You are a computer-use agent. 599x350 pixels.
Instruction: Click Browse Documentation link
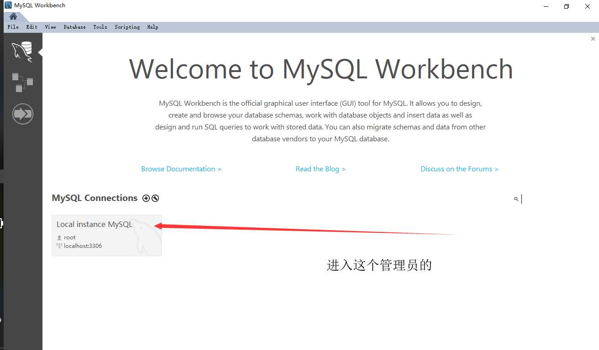coord(181,169)
